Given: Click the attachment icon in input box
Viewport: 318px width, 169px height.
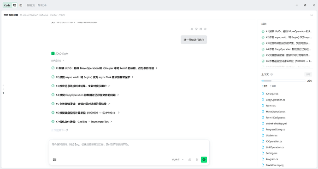Looking at the screenshot, I should [54, 160].
